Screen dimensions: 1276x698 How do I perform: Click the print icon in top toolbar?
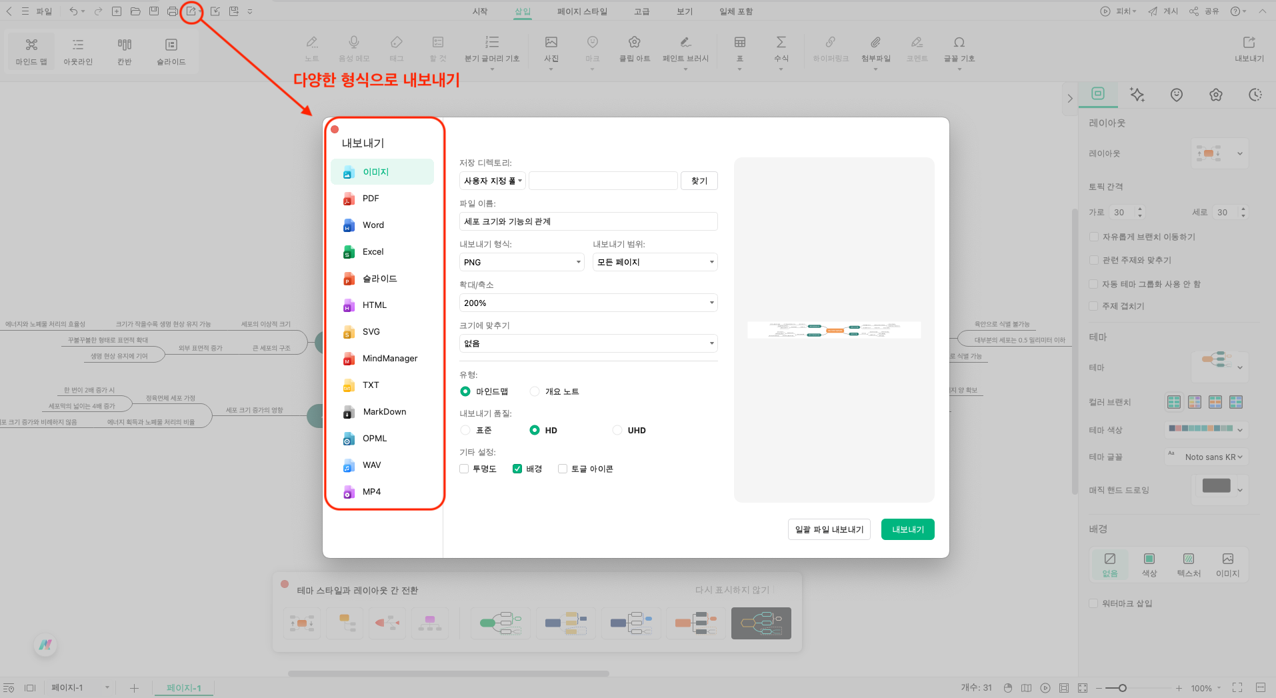(x=172, y=11)
